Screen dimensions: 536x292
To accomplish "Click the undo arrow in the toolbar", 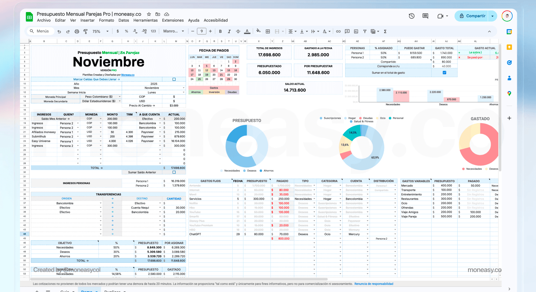I will tap(59, 31).
